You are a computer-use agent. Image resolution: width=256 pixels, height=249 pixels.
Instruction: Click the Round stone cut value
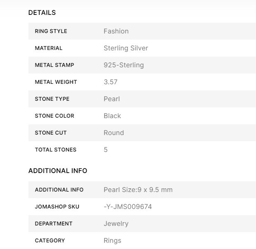tap(114, 133)
